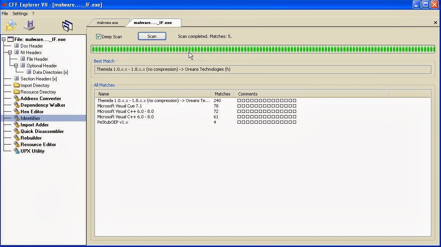Select the Themida 1.0.x.x - 1.8.x.x result row
The width and height of the screenshot is (441, 247).
263,101
